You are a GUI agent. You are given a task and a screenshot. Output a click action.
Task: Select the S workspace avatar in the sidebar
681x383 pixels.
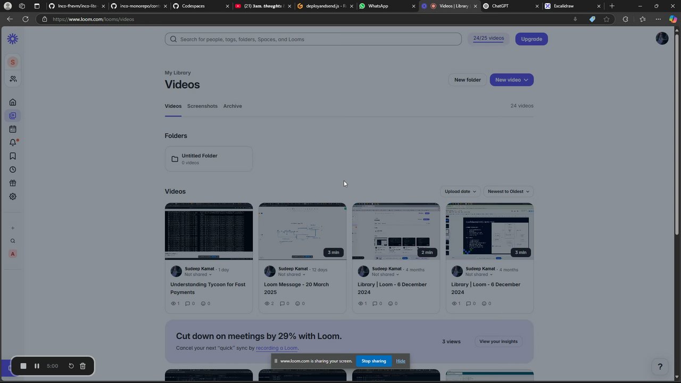[13, 62]
